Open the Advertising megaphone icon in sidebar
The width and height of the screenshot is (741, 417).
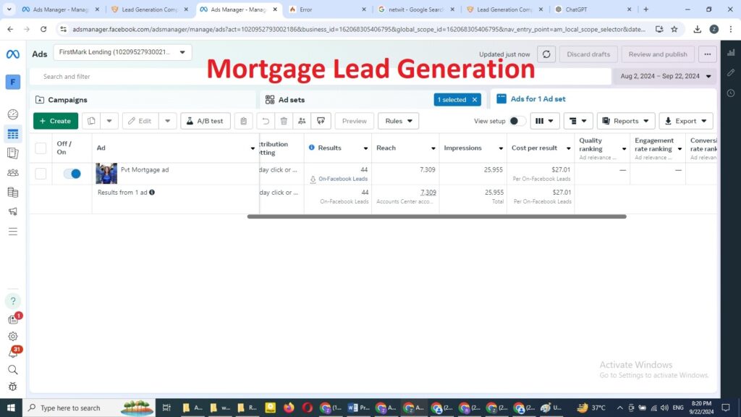pyautogui.click(x=13, y=211)
